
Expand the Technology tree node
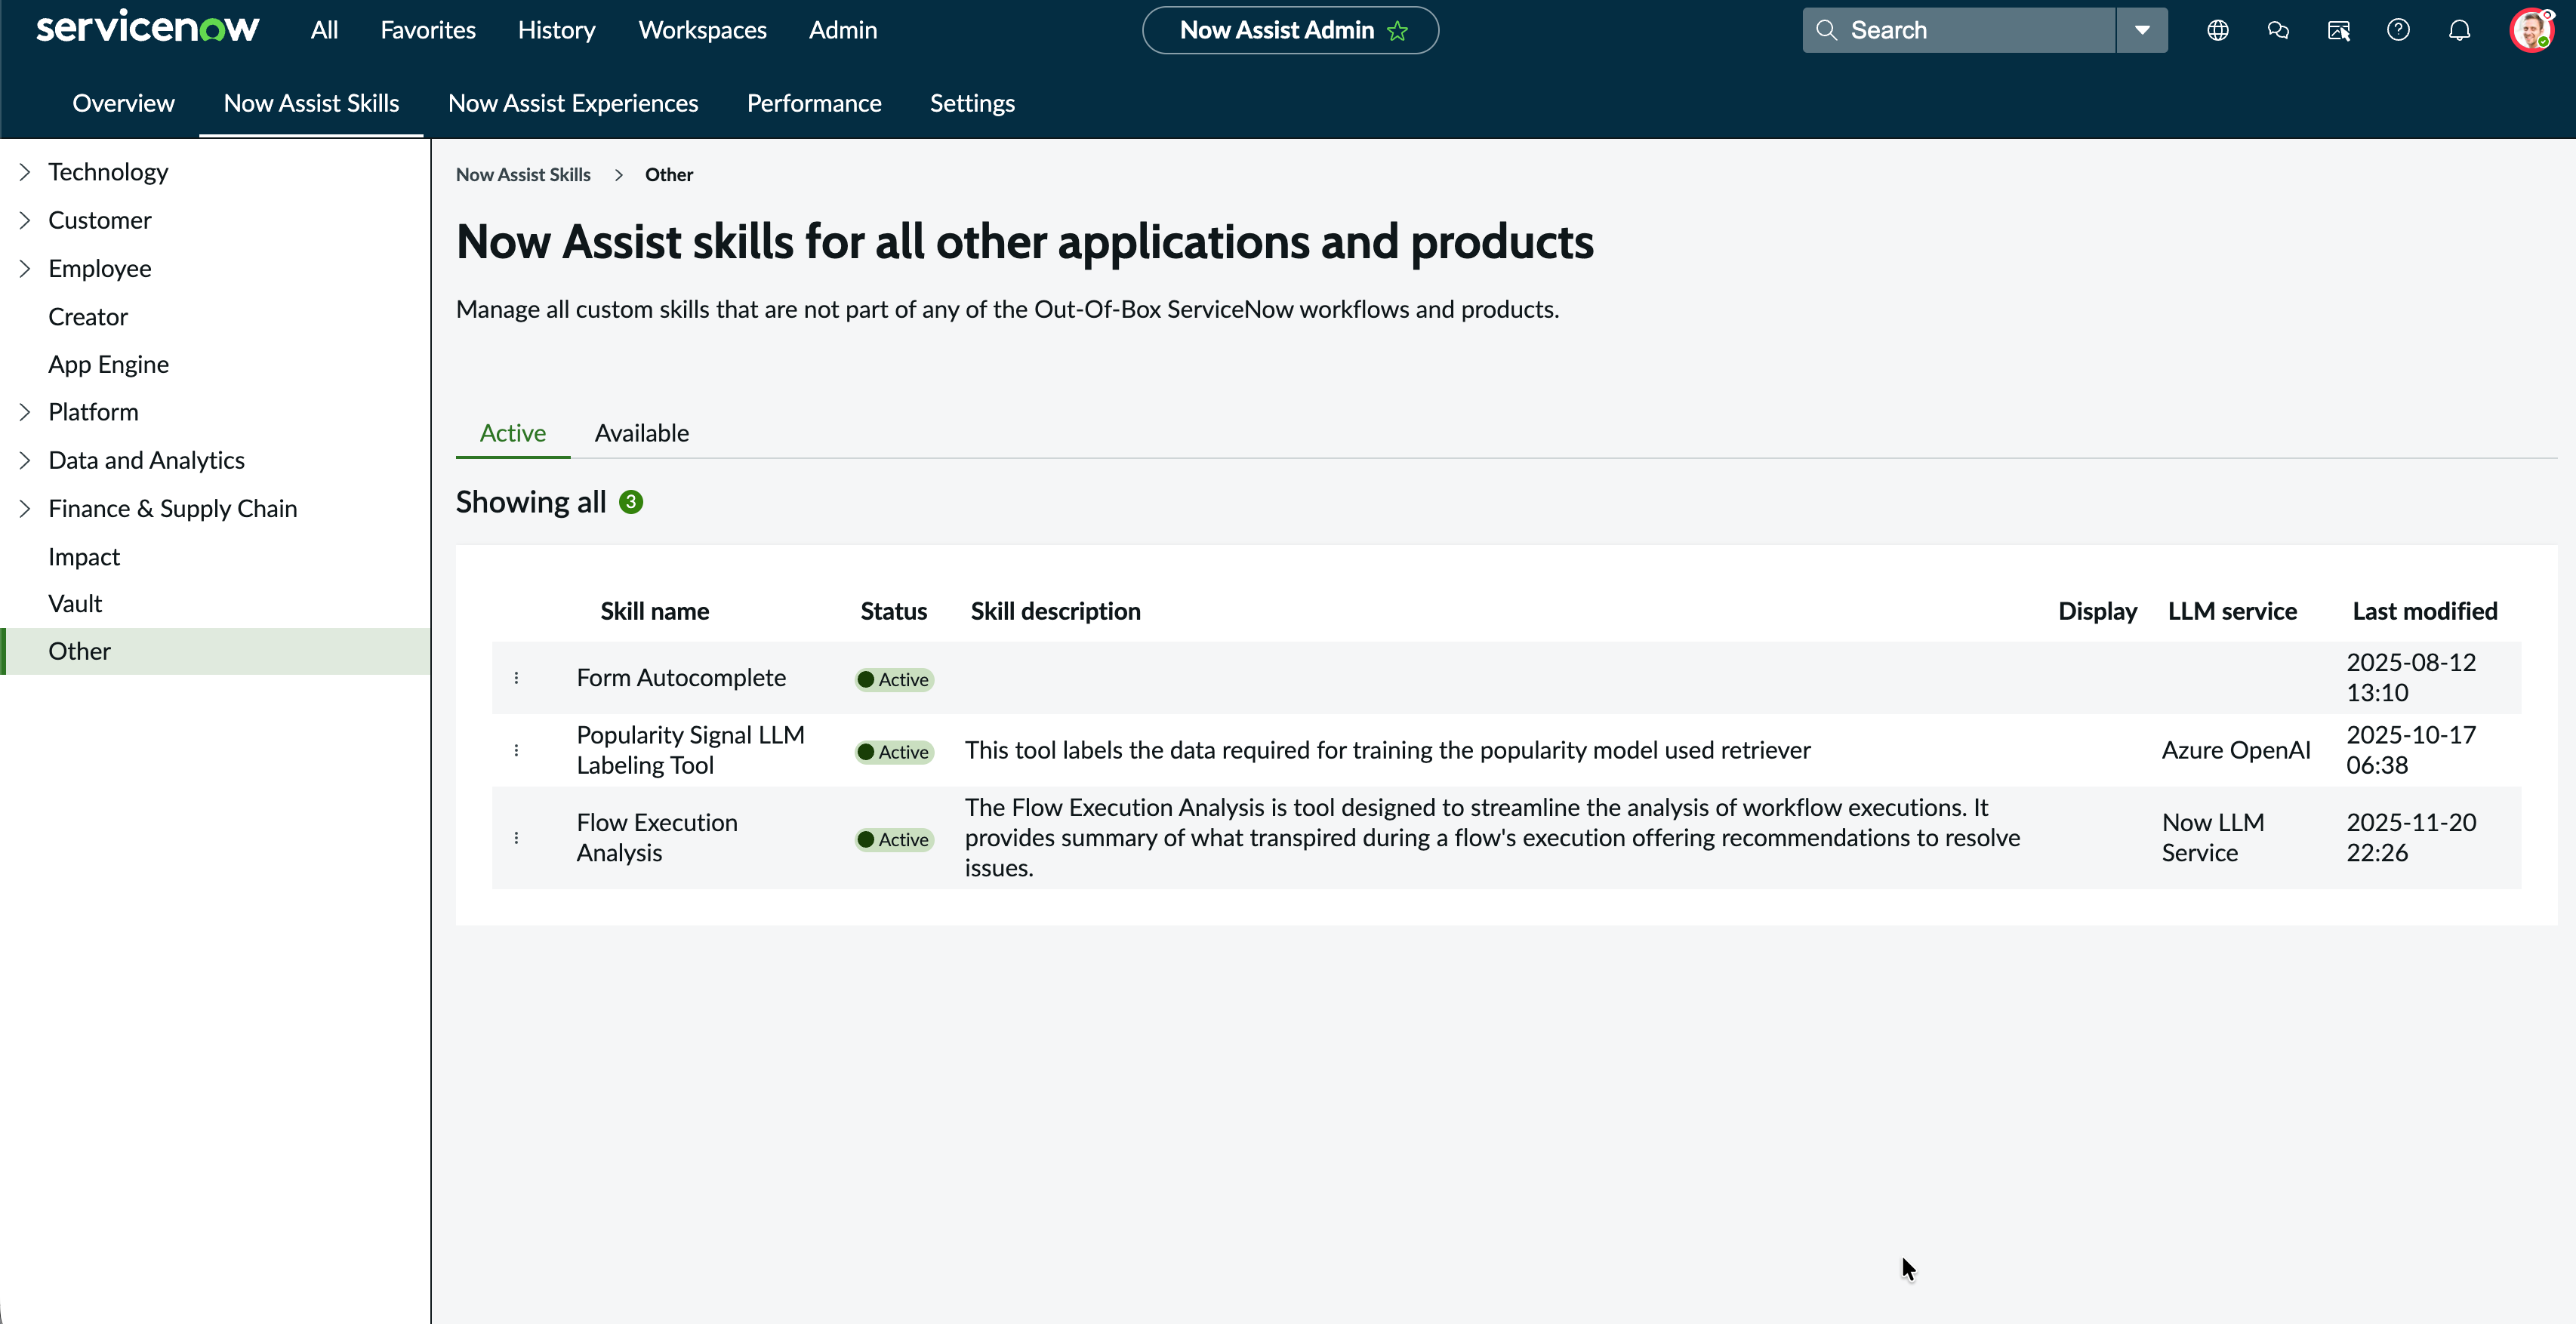(x=25, y=172)
